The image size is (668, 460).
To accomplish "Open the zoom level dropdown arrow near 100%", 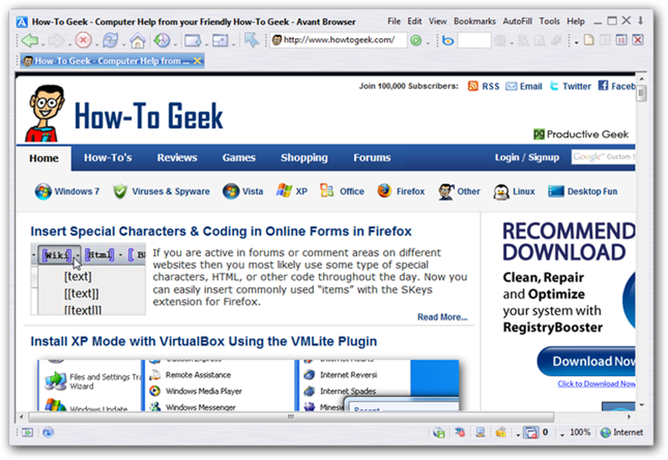I will coord(562,435).
